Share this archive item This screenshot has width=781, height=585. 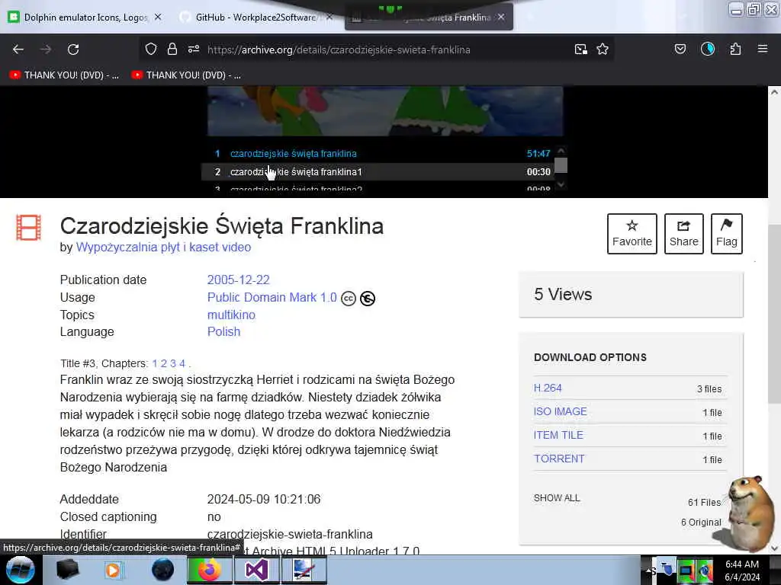click(x=684, y=234)
